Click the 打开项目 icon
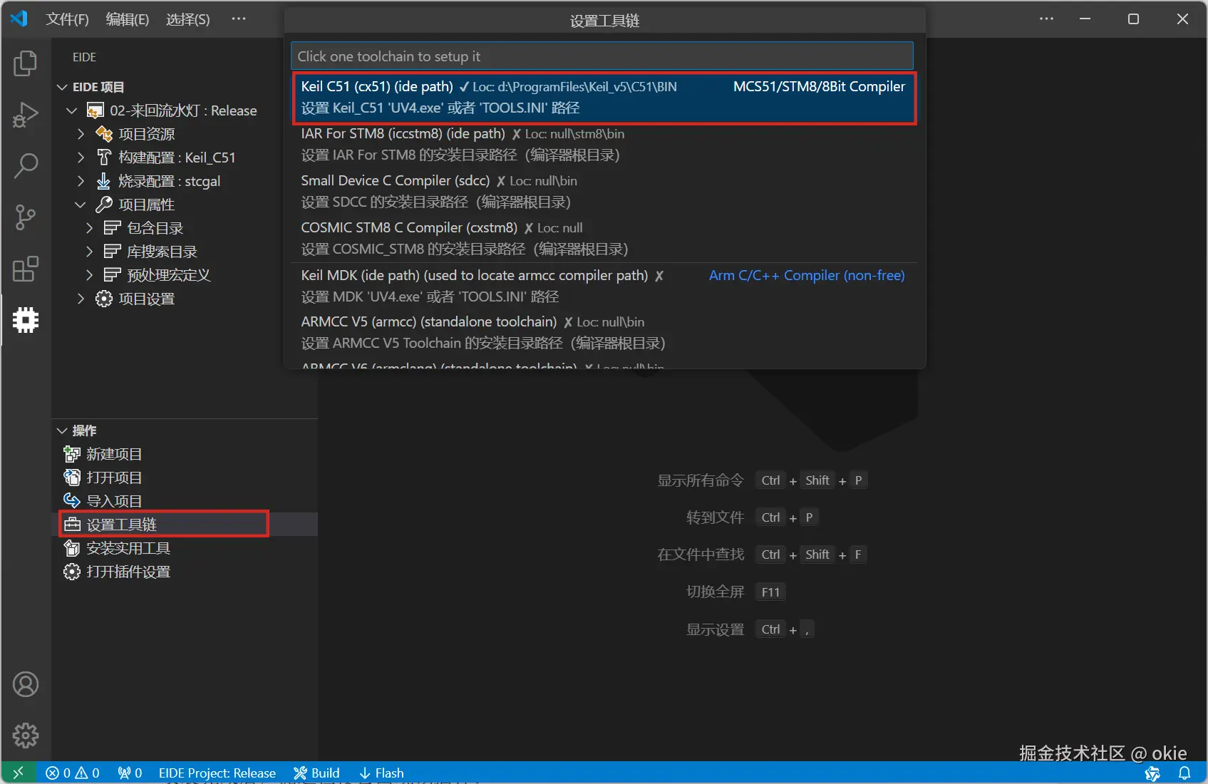Viewport: 1208px width, 784px height. pyautogui.click(x=72, y=478)
